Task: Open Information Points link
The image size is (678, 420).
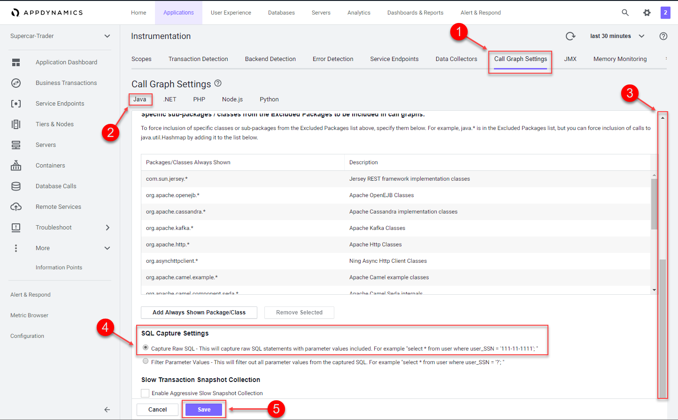Action: click(x=59, y=267)
